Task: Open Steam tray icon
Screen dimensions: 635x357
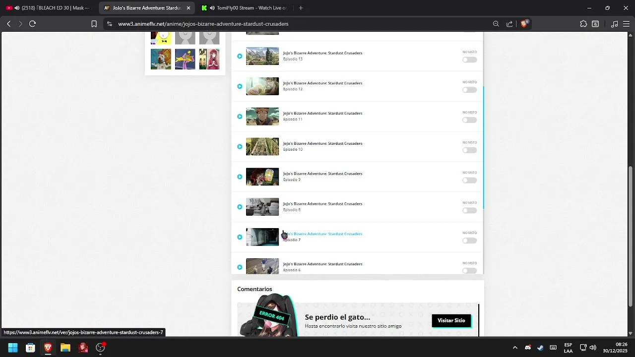Action: (540, 348)
